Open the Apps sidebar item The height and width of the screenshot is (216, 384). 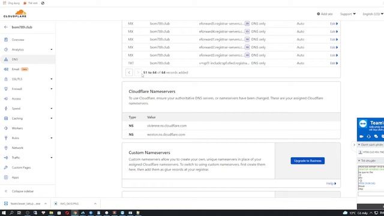[15, 178]
